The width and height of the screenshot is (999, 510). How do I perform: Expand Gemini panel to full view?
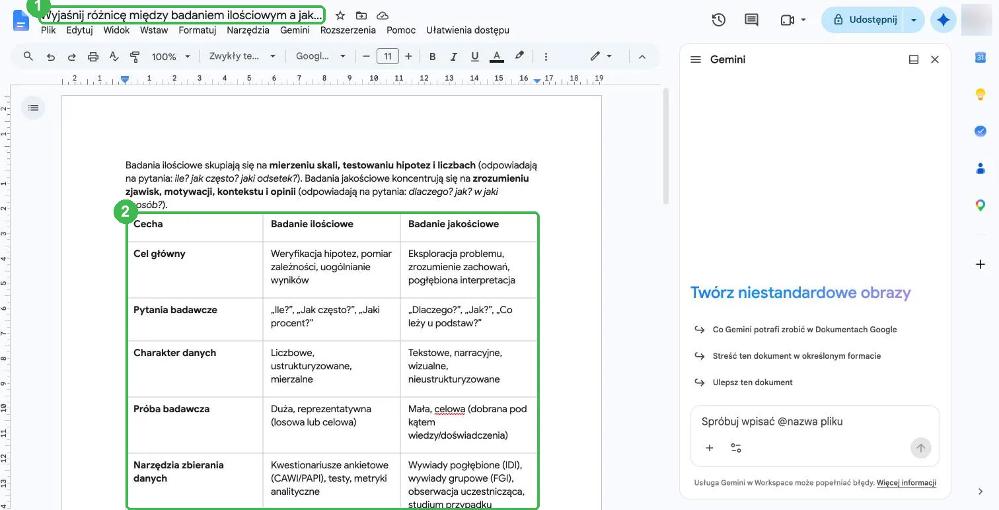(x=914, y=59)
